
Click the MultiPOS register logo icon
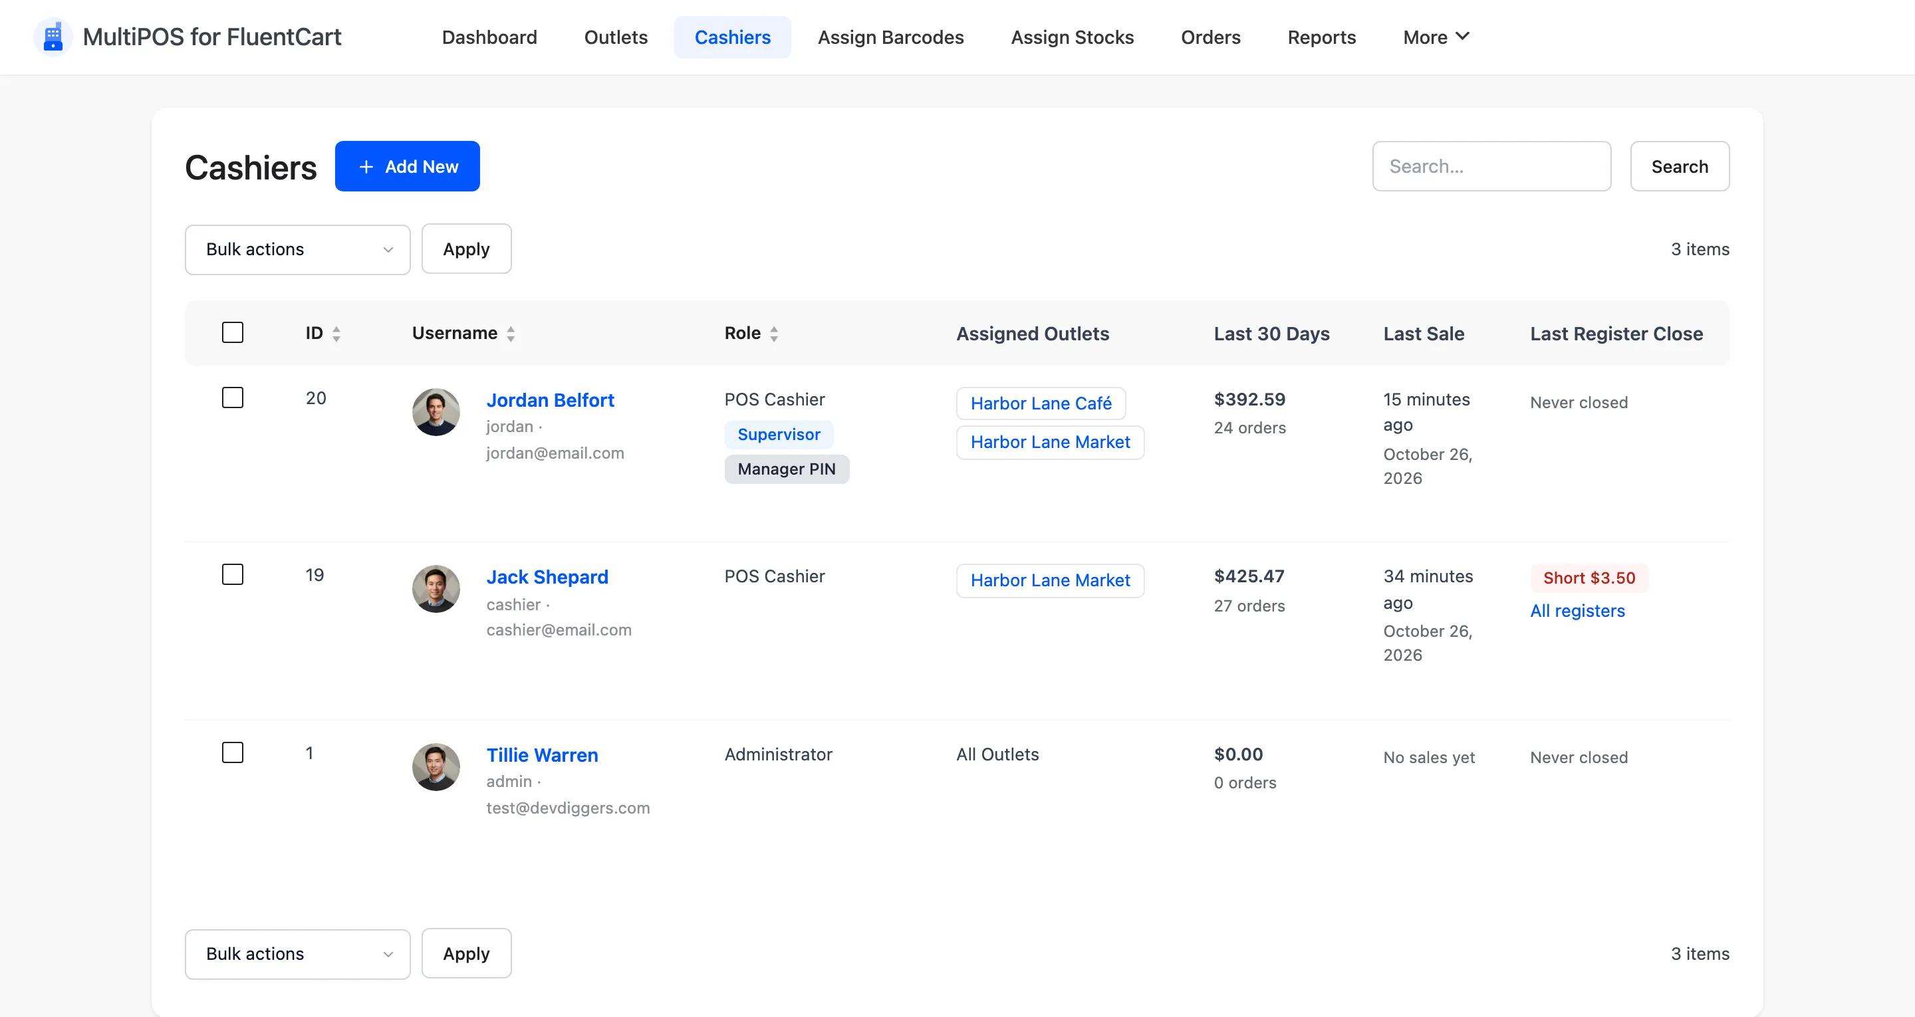(x=53, y=37)
